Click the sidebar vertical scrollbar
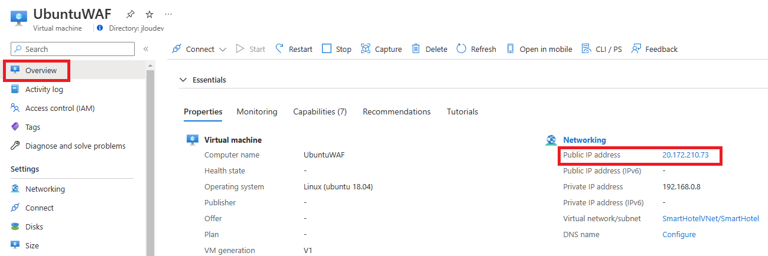The width and height of the screenshot is (768, 256). point(150,162)
